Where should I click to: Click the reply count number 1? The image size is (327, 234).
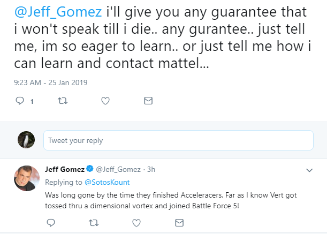pyautogui.click(x=32, y=101)
